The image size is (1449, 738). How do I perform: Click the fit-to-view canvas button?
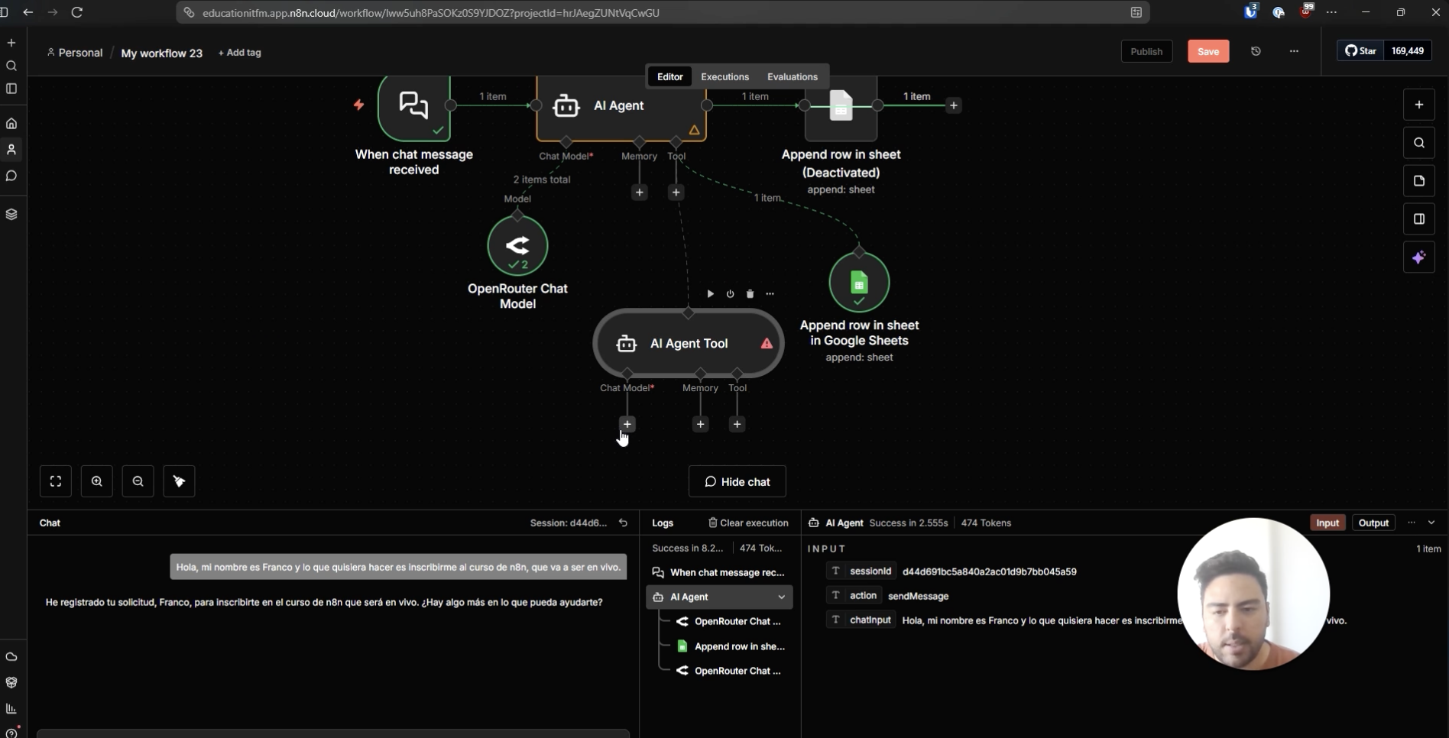tap(56, 481)
